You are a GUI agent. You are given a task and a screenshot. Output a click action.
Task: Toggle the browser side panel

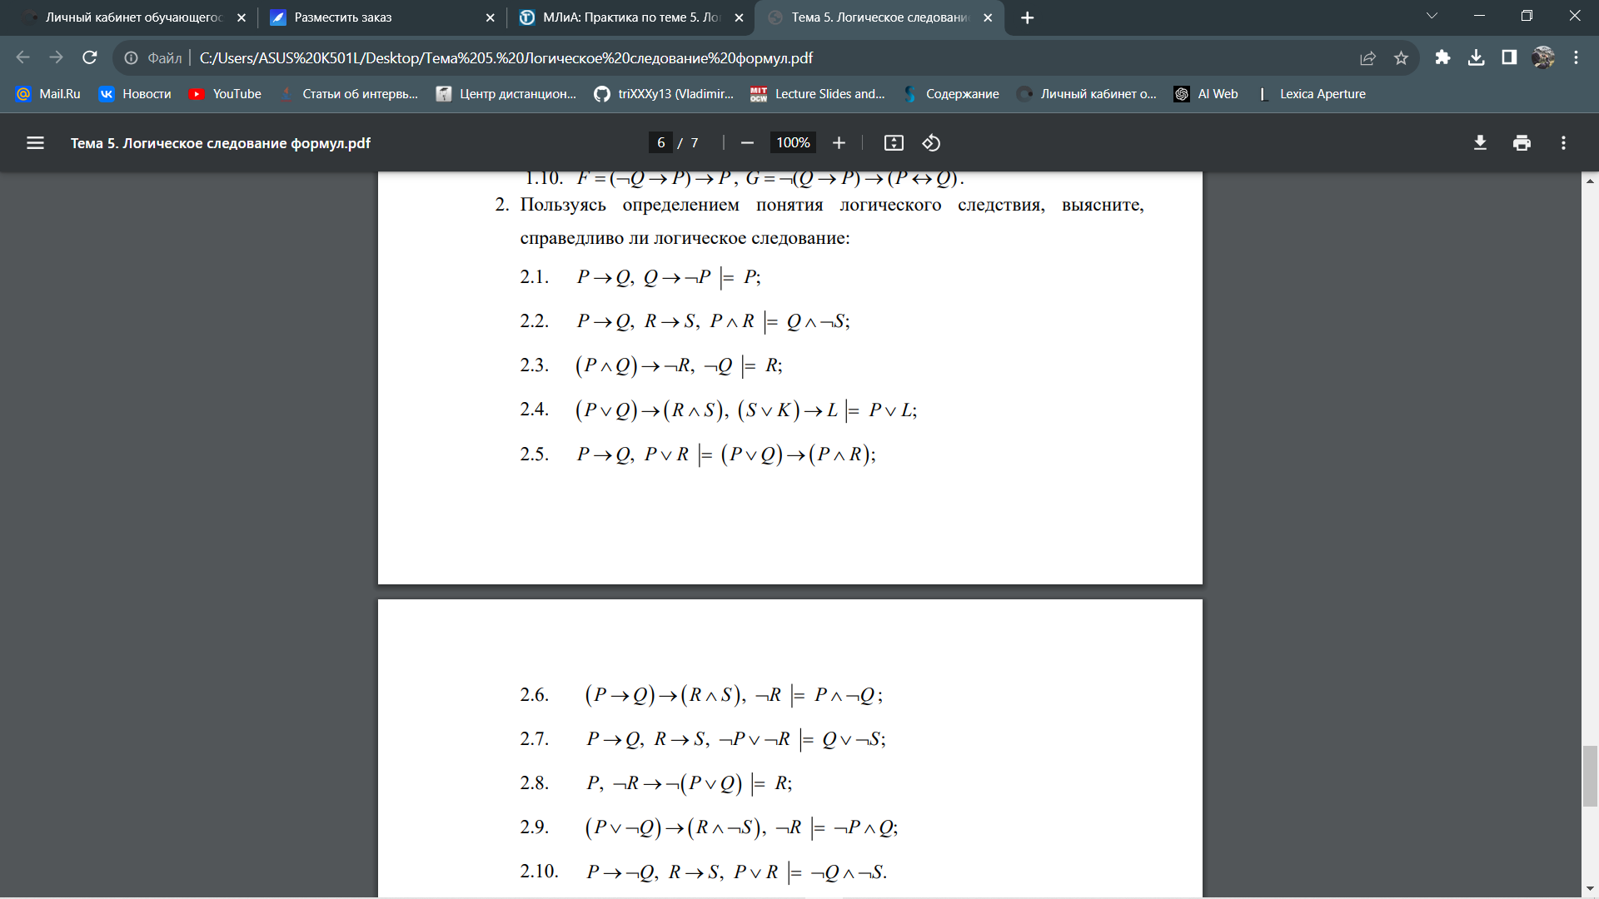click(1509, 57)
